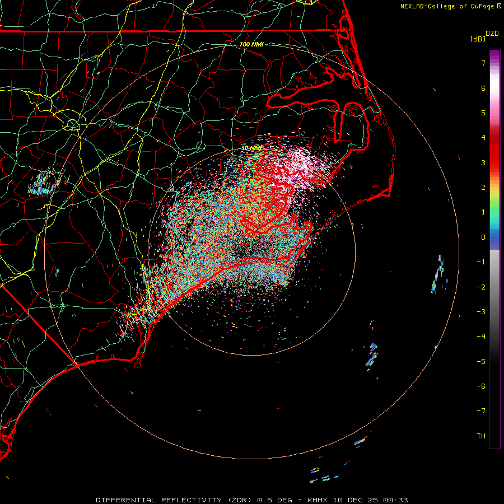The width and height of the screenshot is (504, 504).
Task: Click the 2 value on color scale
Action: pyautogui.click(x=483, y=188)
